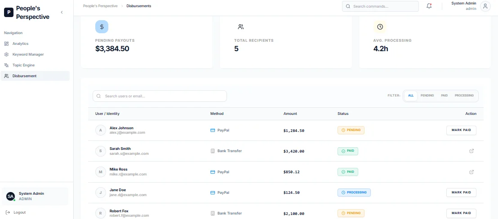Click Alex Johnson's PENDING status badge
Screen dimensions: 498x219
351,130
